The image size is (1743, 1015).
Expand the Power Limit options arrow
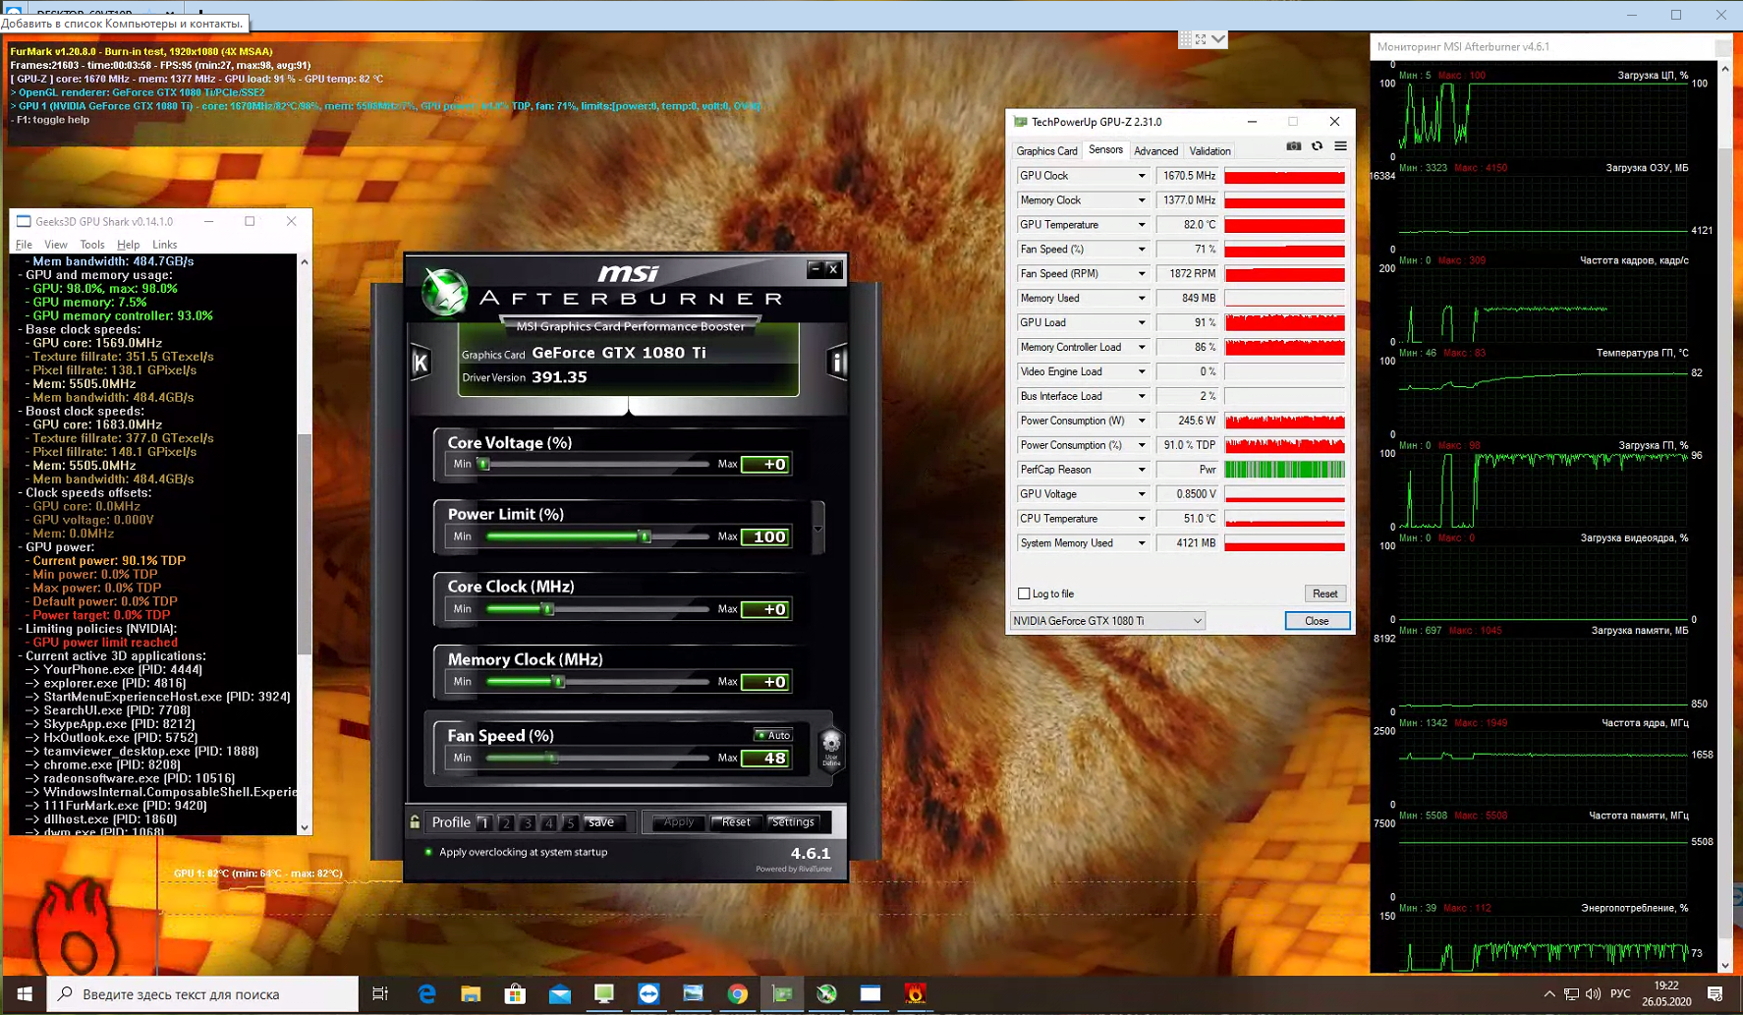817,530
